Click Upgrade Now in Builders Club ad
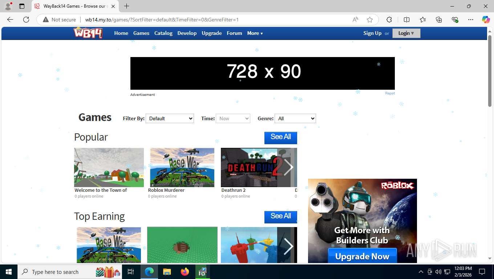The height and width of the screenshot is (279, 494). point(362,256)
